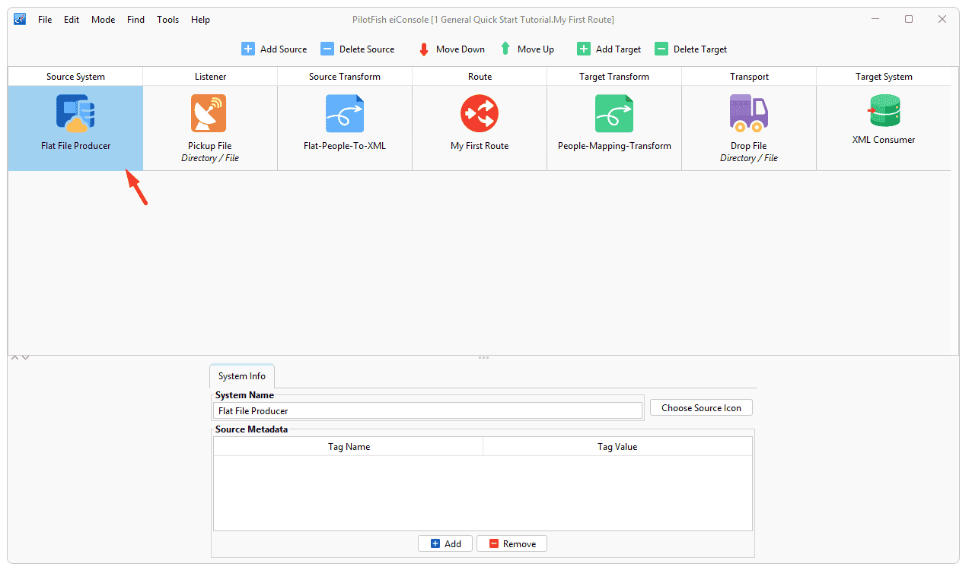The height and width of the screenshot is (570, 972).
Task: Open the Drop File transport truck icon
Action: [749, 112]
